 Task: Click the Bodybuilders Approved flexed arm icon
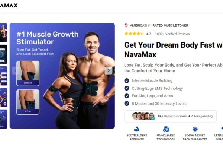click(137, 129)
